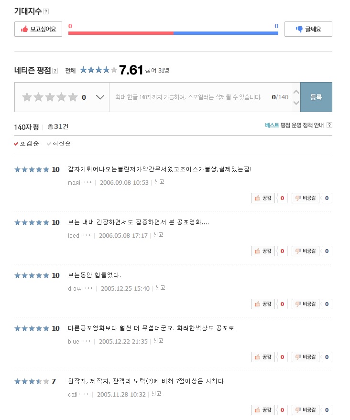350x420 pixels.
Task: Sort reviews by 최신순
Action: [x=59, y=143]
